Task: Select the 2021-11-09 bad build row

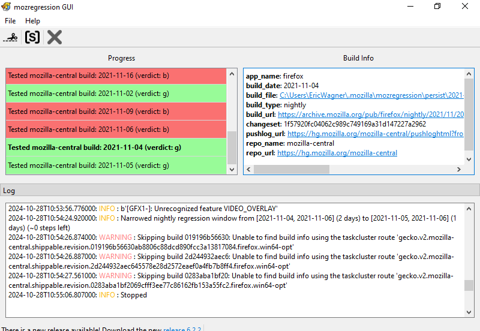Action: (116, 112)
